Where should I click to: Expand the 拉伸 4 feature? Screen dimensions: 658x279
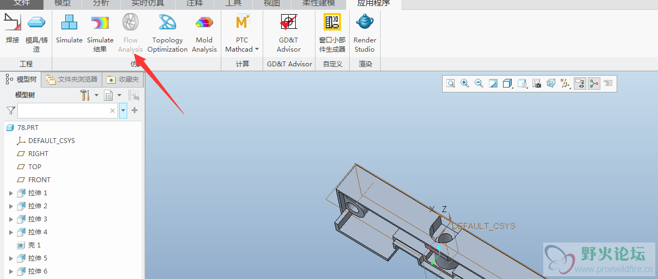click(x=11, y=232)
